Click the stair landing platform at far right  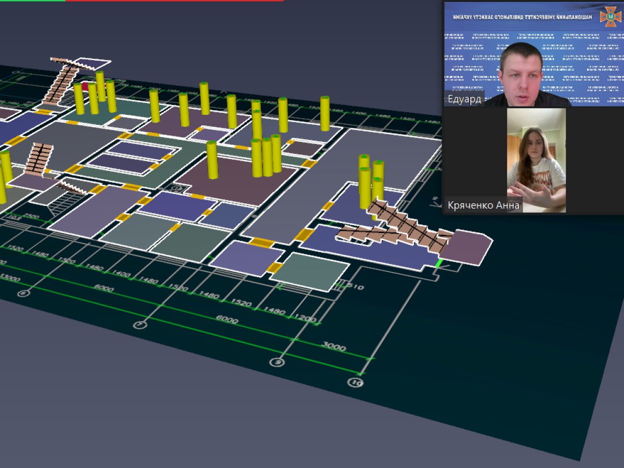click(x=465, y=248)
